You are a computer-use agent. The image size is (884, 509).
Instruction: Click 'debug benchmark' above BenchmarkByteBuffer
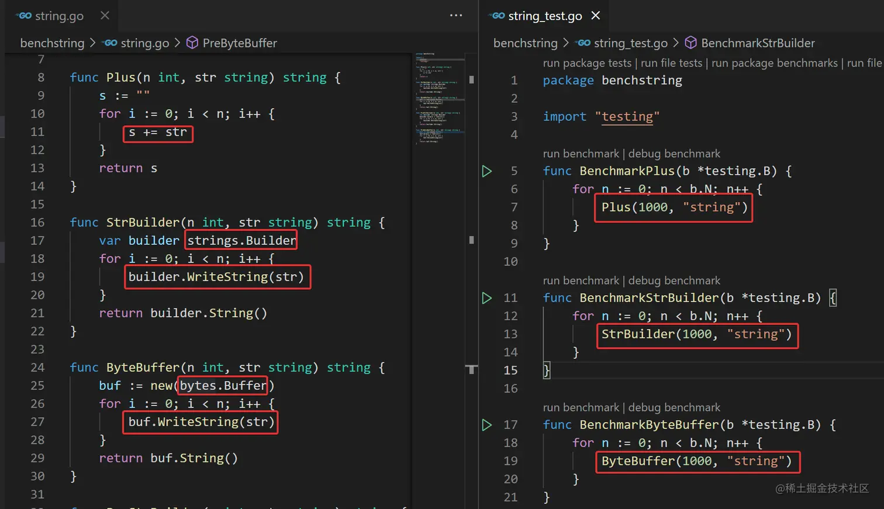(674, 407)
